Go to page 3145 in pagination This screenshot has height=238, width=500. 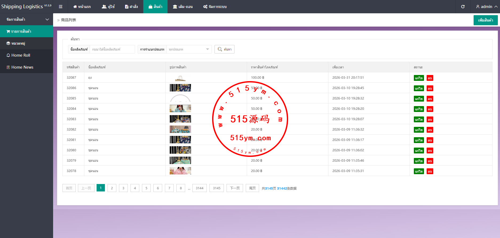(x=216, y=188)
